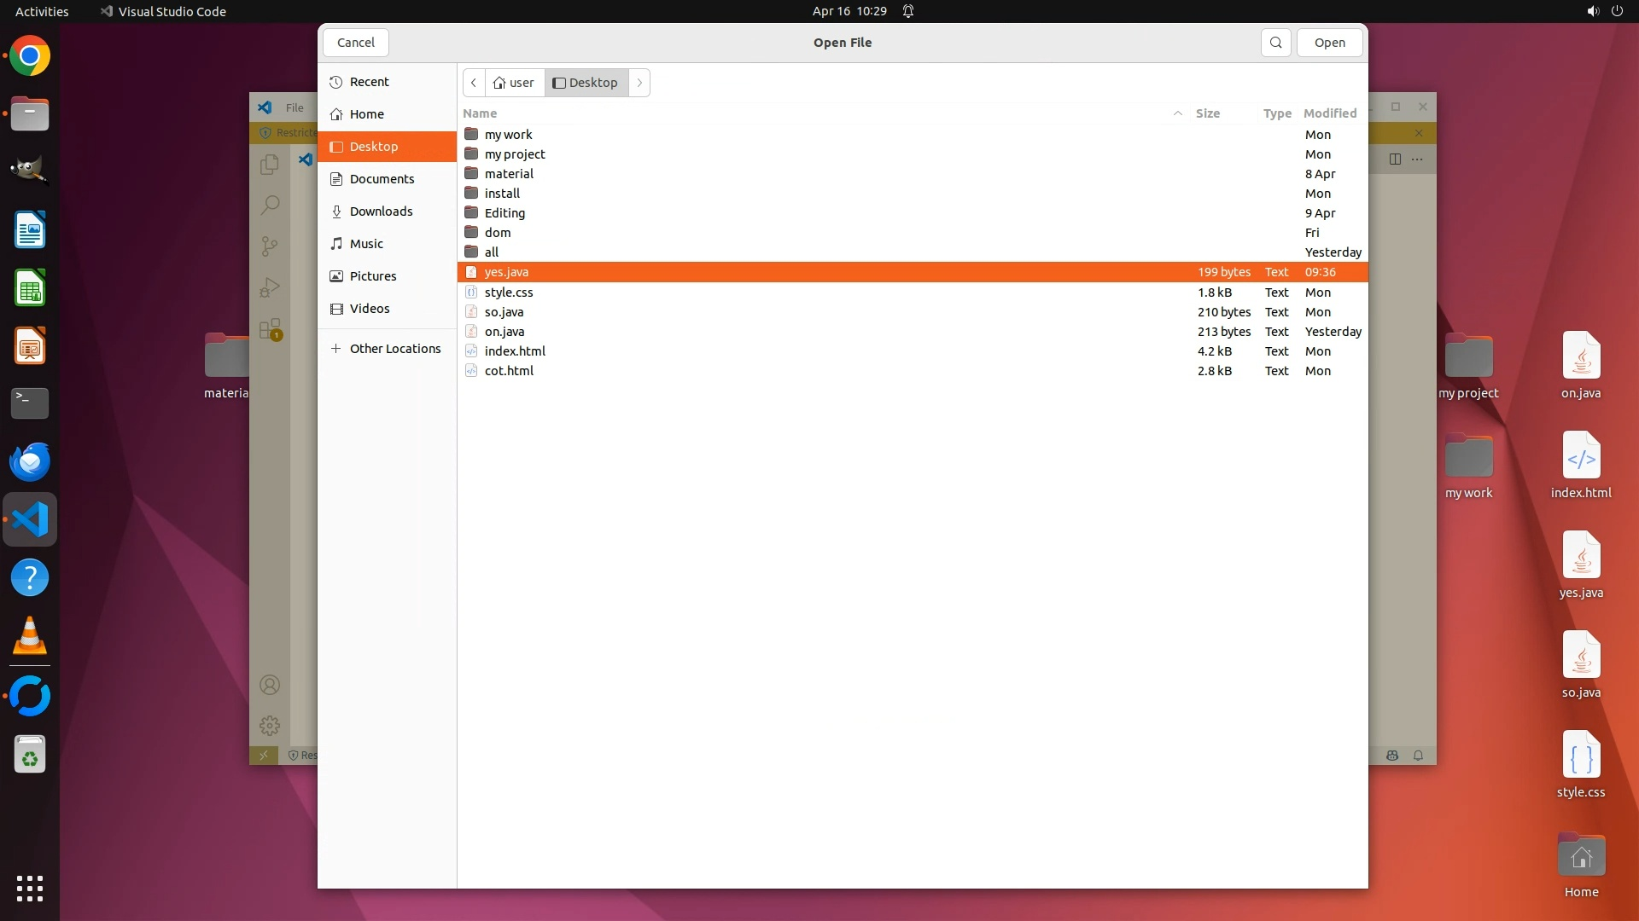Viewport: 1639px width, 921px height.
Task: Select the 'my project' folder row
Action: click(x=515, y=154)
